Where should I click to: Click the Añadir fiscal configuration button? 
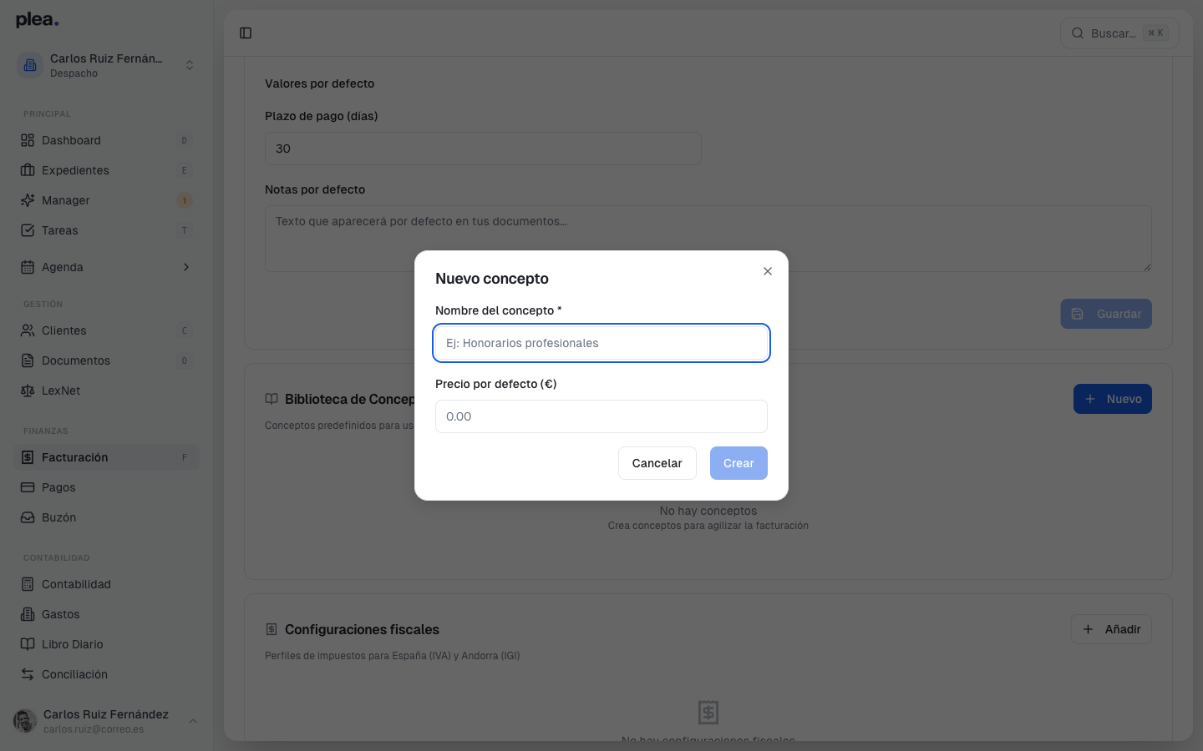(1111, 629)
